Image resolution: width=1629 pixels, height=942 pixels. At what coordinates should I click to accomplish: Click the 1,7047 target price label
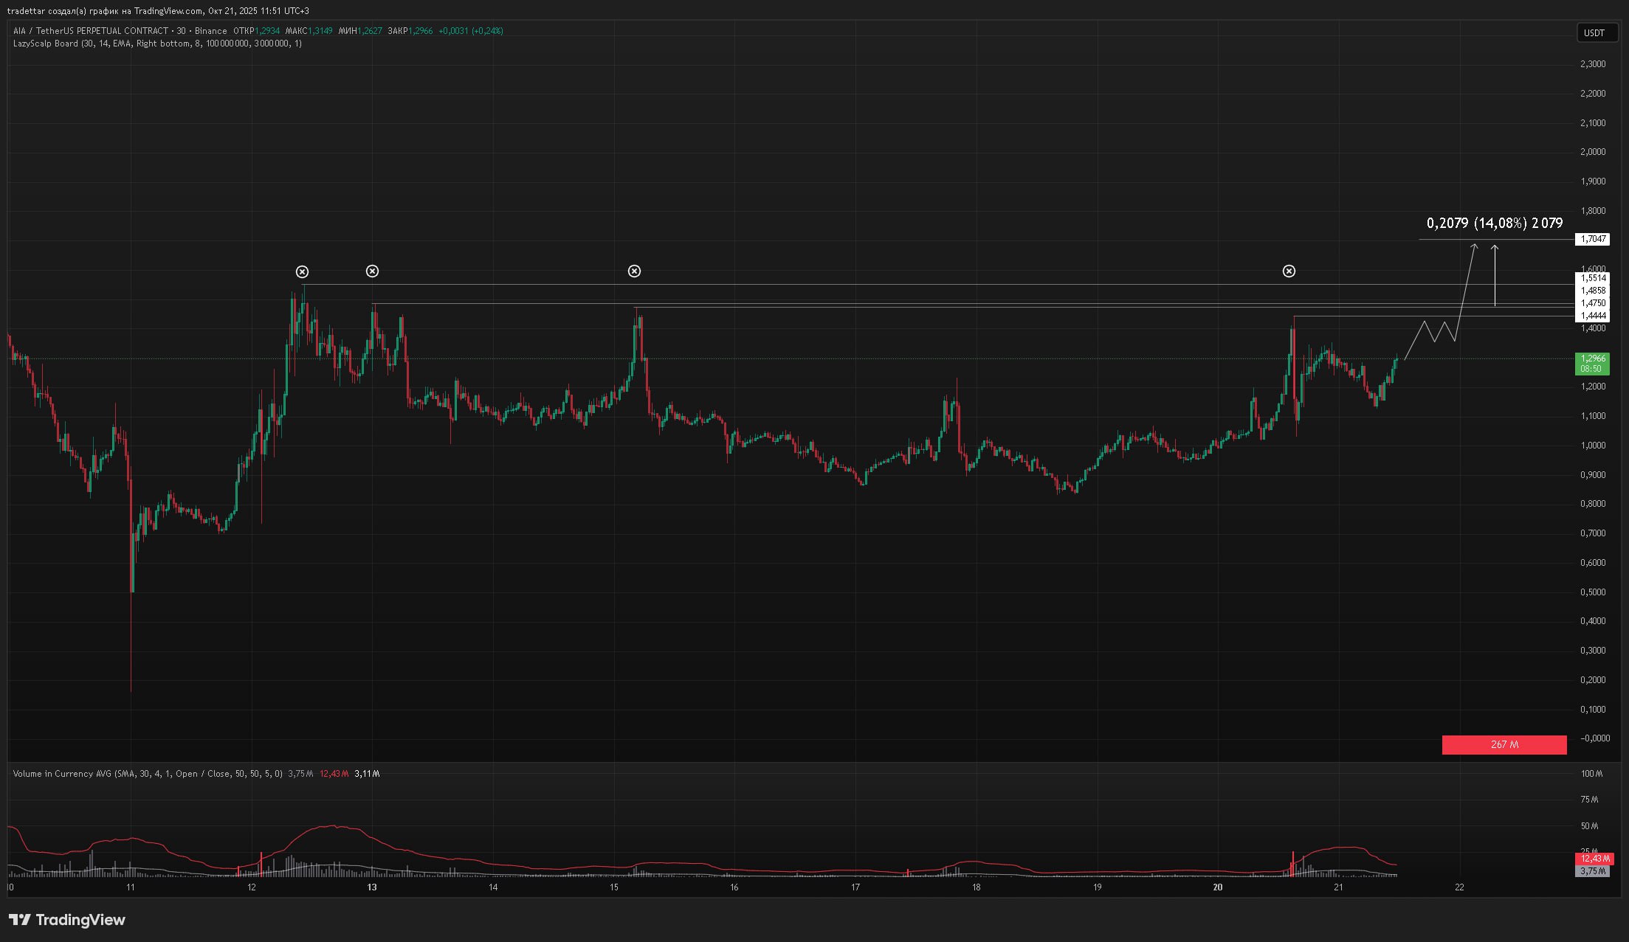(x=1594, y=239)
